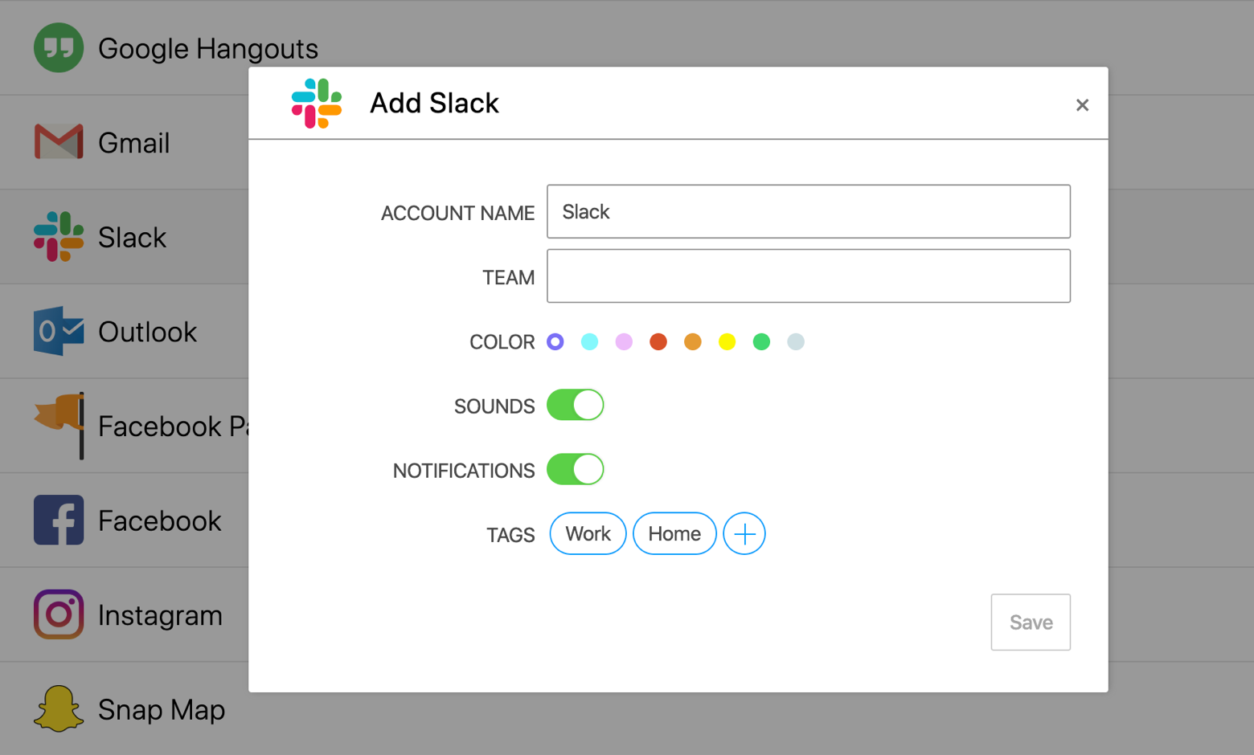Pick the green color swatch
The image size is (1254, 755).
(761, 342)
